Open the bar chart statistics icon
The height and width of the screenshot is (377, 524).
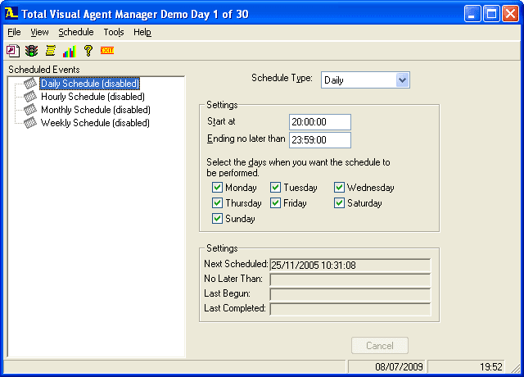tap(69, 51)
